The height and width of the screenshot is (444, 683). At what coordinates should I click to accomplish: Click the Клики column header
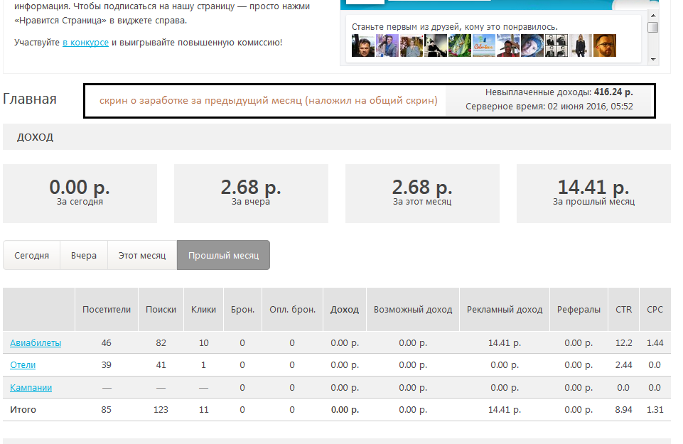[203, 310]
